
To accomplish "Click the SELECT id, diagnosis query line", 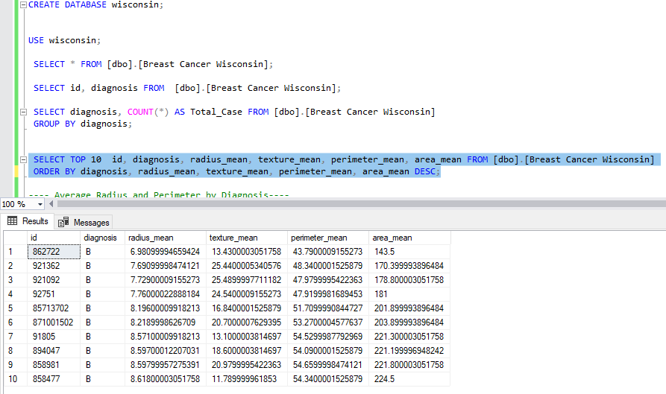I will 187,88.
